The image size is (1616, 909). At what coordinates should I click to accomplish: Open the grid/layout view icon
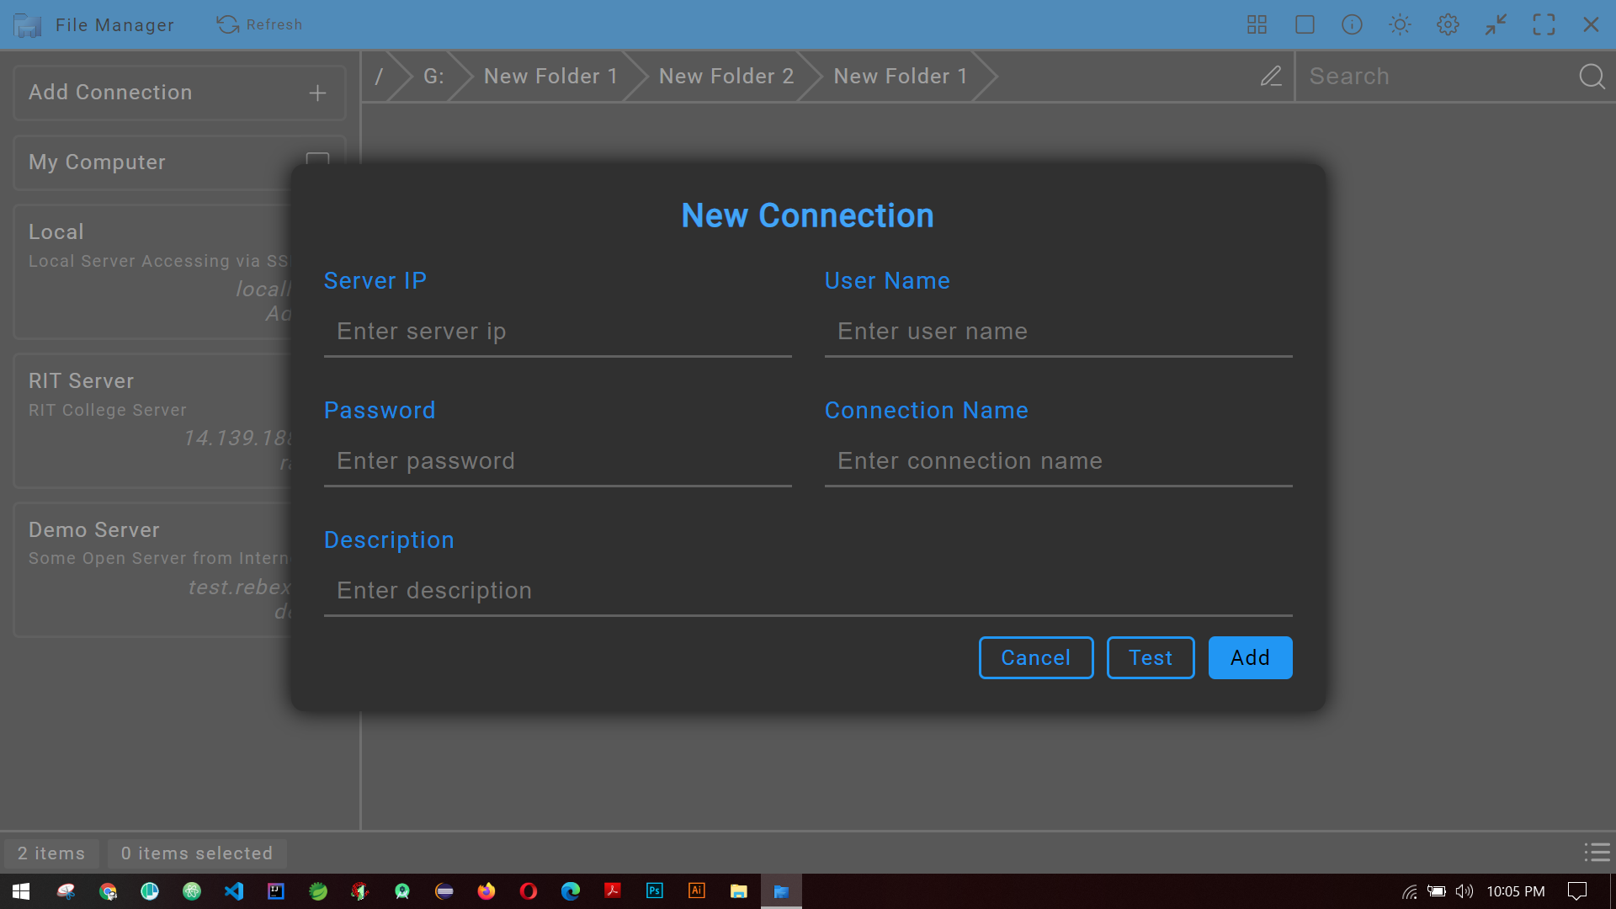(1257, 24)
